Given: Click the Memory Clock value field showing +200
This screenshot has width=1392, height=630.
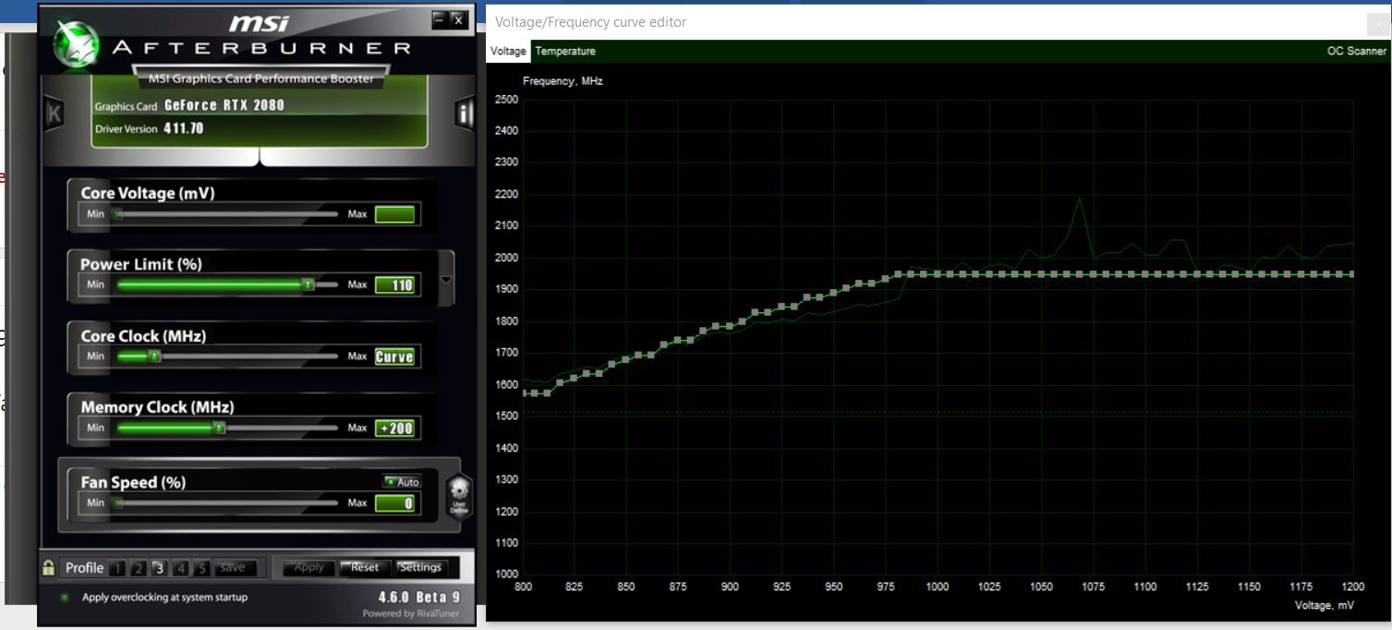Looking at the screenshot, I should pos(394,428).
